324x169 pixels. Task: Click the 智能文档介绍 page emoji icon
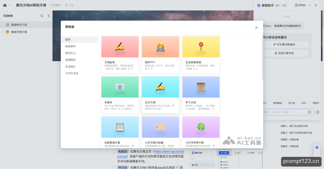click(x=7, y=32)
